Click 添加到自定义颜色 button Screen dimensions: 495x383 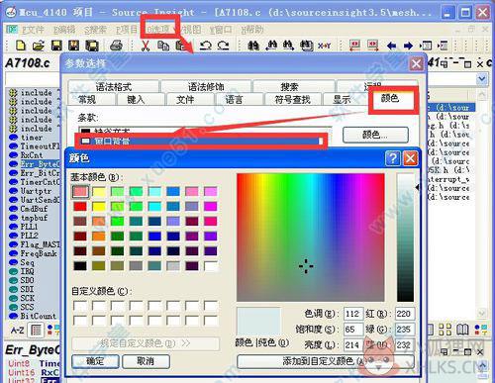tap(325, 361)
